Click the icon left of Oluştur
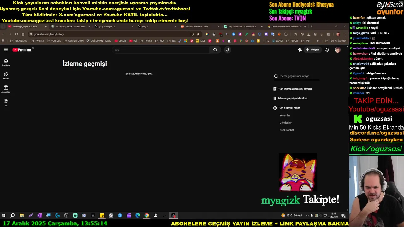 [x=300, y=50]
